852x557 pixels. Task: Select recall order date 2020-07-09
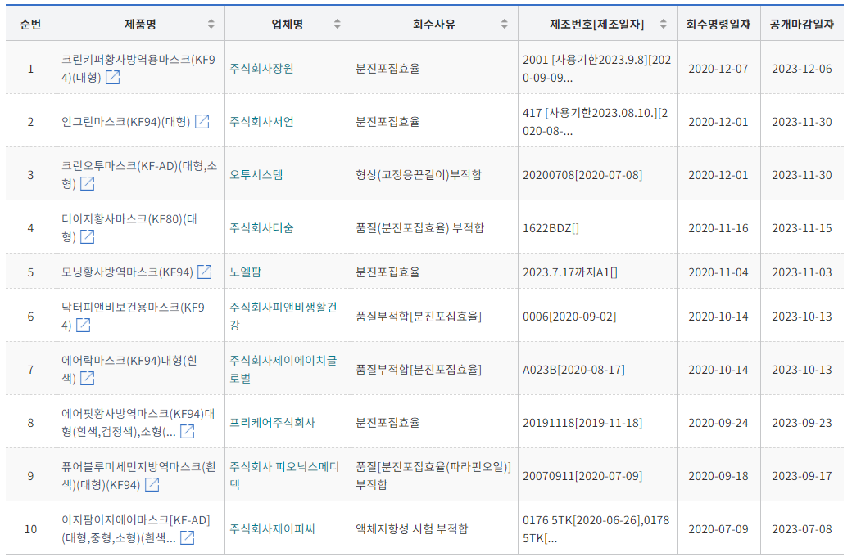pyautogui.click(x=718, y=529)
